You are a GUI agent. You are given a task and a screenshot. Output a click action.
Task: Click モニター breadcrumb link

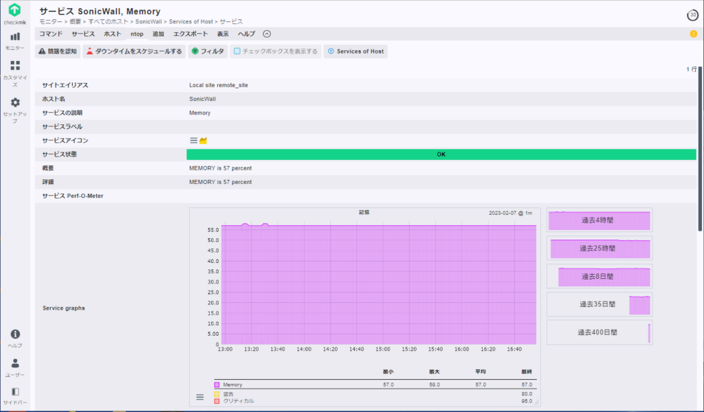coord(51,21)
